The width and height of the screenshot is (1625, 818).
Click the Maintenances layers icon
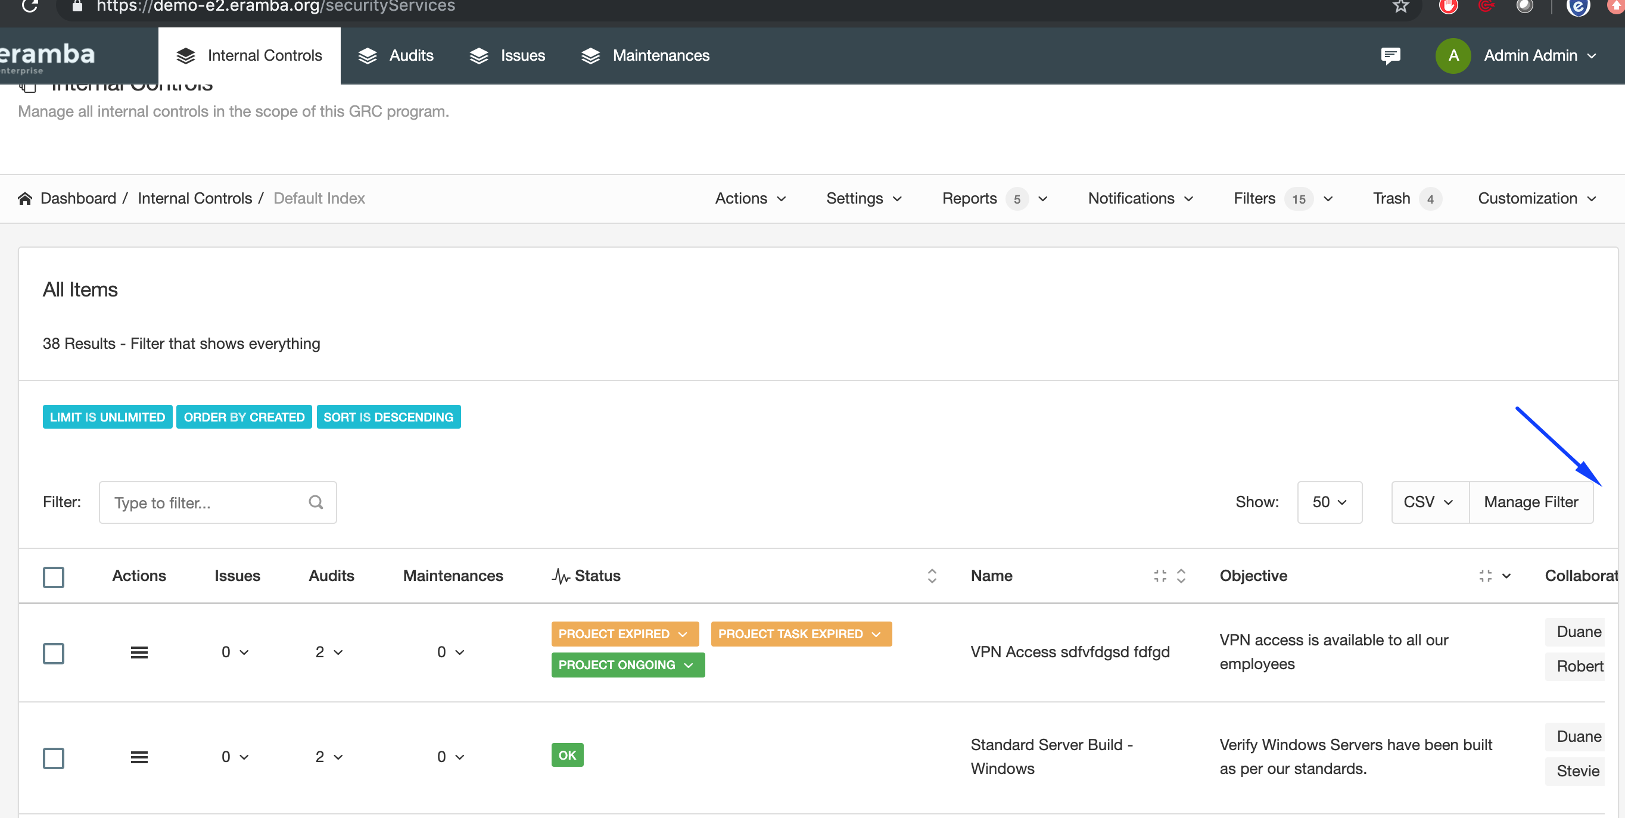coord(590,55)
